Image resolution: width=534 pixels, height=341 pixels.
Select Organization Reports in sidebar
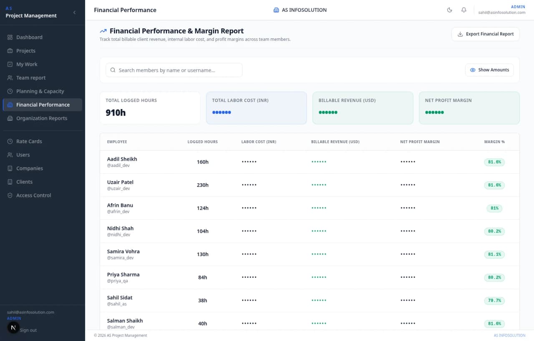click(43, 118)
